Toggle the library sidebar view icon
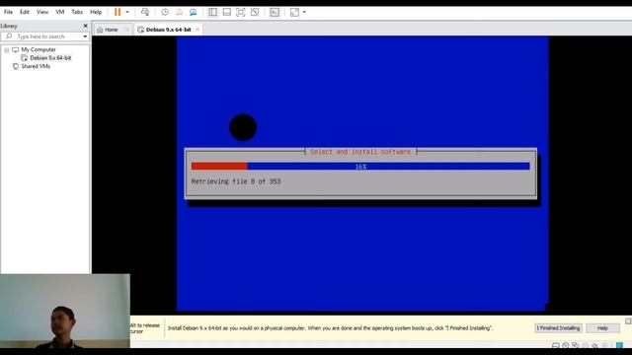This screenshot has height=355, width=632. click(x=213, y=12)
